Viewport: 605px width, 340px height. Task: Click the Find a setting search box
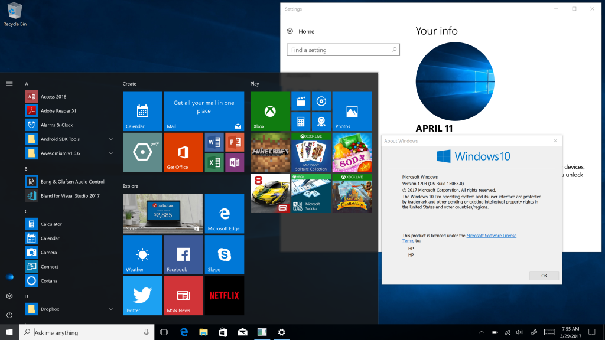(x=343, y=50)
